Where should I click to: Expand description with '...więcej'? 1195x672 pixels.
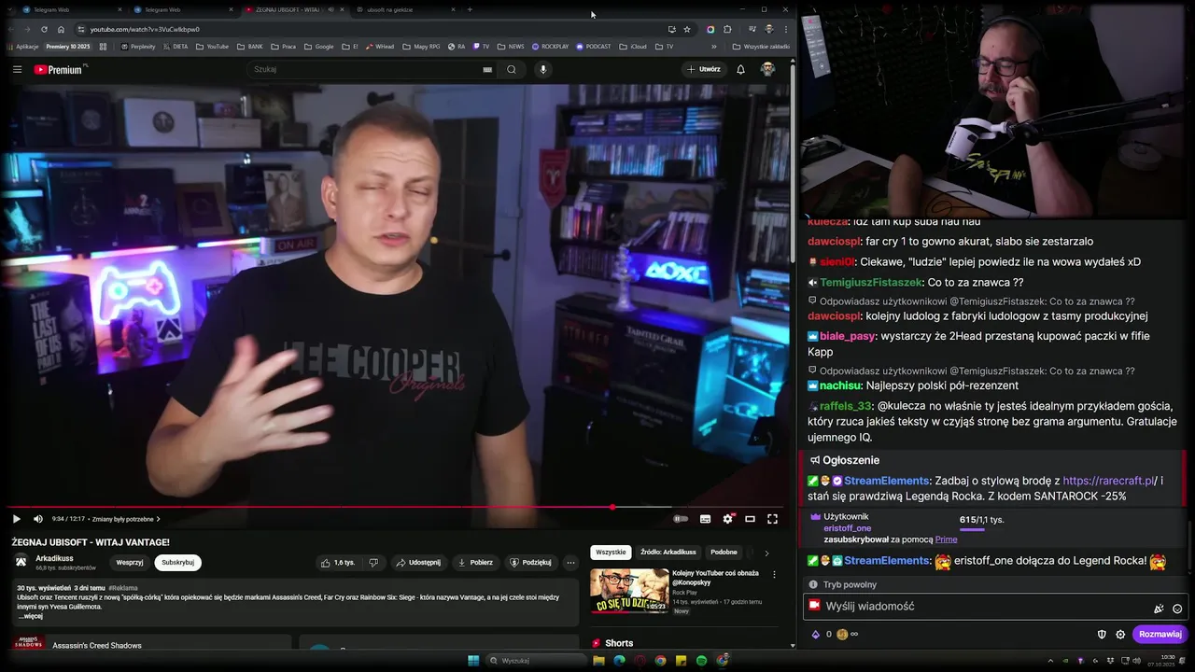point(31,616)
